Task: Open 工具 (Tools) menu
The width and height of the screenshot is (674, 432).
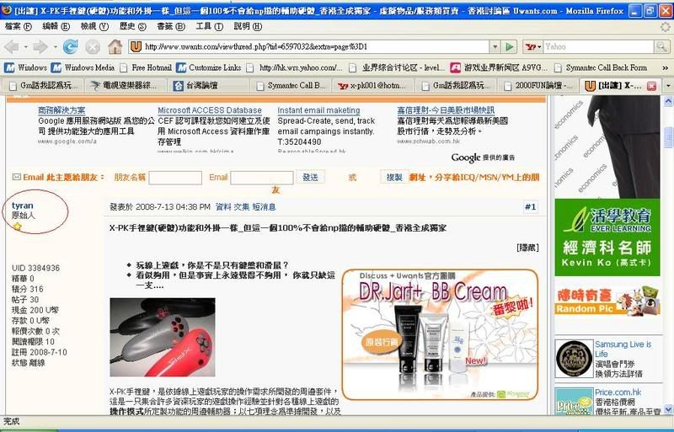Action: click(x=209, y=26)
